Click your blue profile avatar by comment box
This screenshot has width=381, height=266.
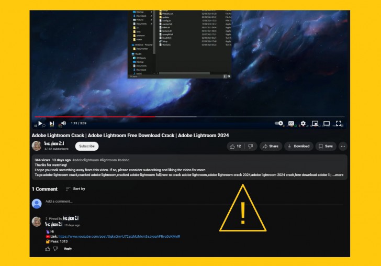(x=37, y=204)
